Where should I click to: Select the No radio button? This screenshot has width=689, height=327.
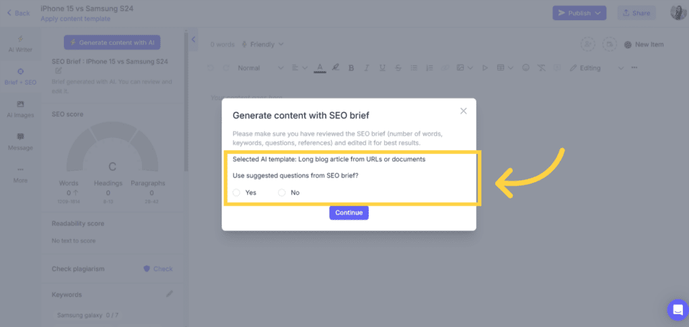282,192
